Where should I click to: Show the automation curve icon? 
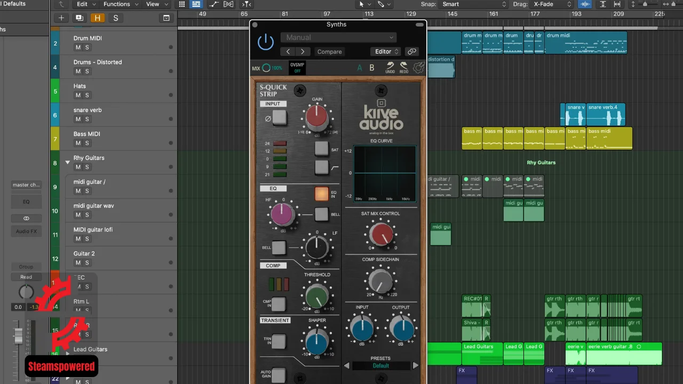(214, 4)
